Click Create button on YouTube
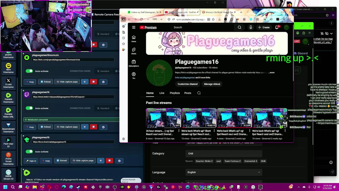 coord(264,27)
